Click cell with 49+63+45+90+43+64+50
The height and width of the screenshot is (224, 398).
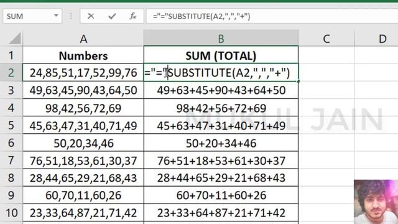point(221,90)
